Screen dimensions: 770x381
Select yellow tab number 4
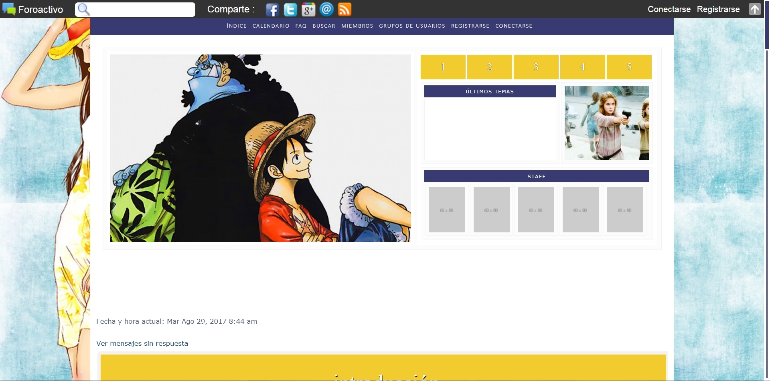pyautogui.click(x=583, y=67)
